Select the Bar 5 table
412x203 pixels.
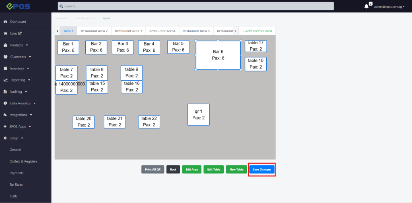pos(178,47)
